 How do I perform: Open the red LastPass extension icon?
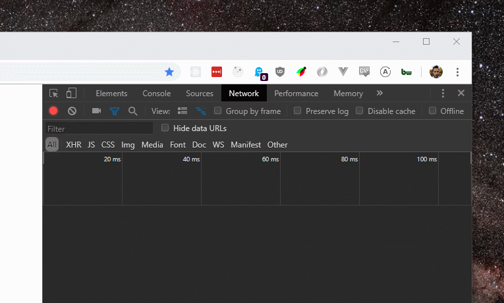coord(217,72)
